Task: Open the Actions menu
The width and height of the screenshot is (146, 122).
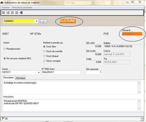Action: (x=6, y=7)
